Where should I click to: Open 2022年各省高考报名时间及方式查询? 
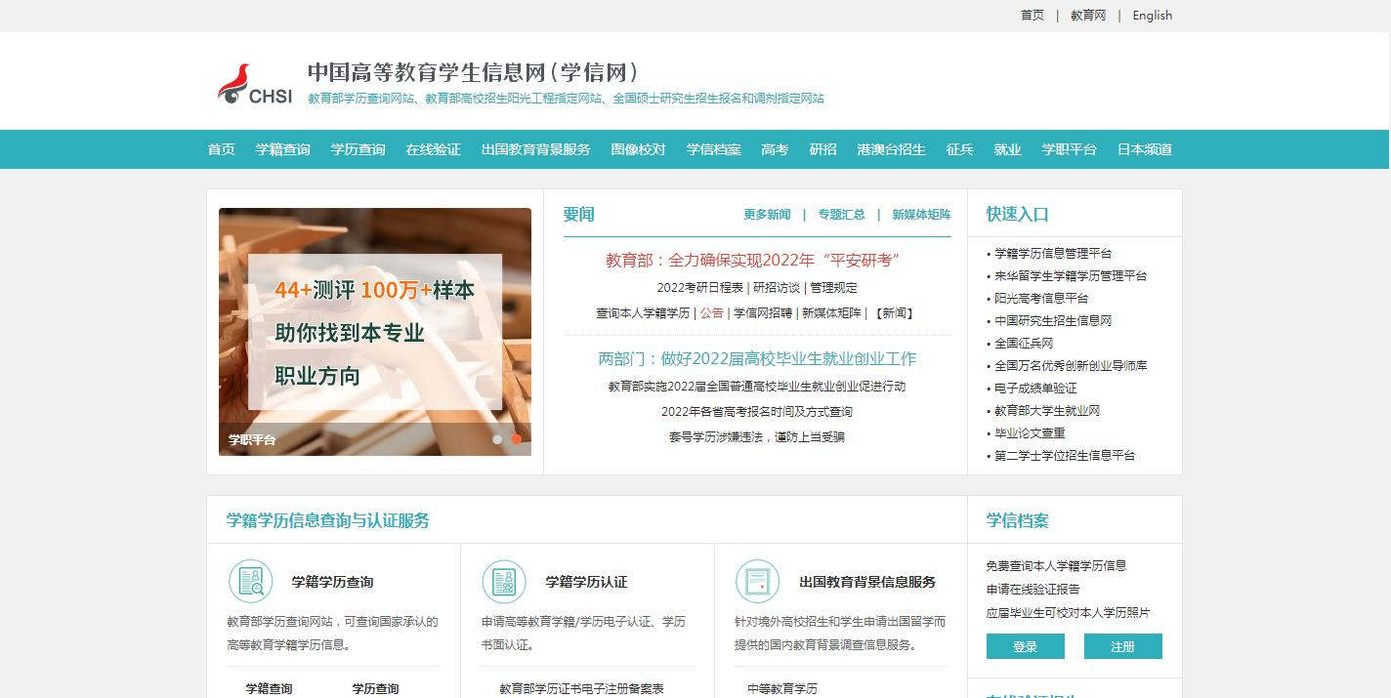click(757, 412)
